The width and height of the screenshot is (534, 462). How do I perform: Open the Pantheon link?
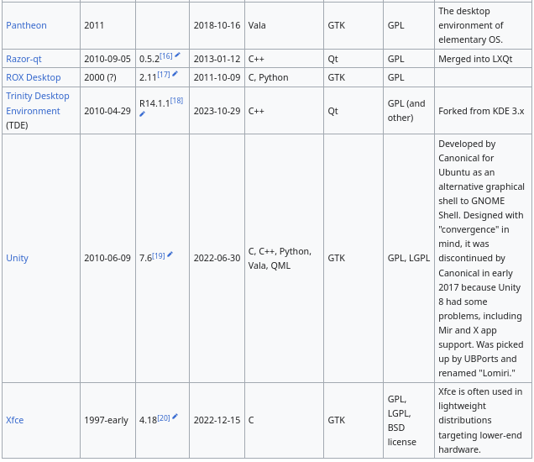26,25
